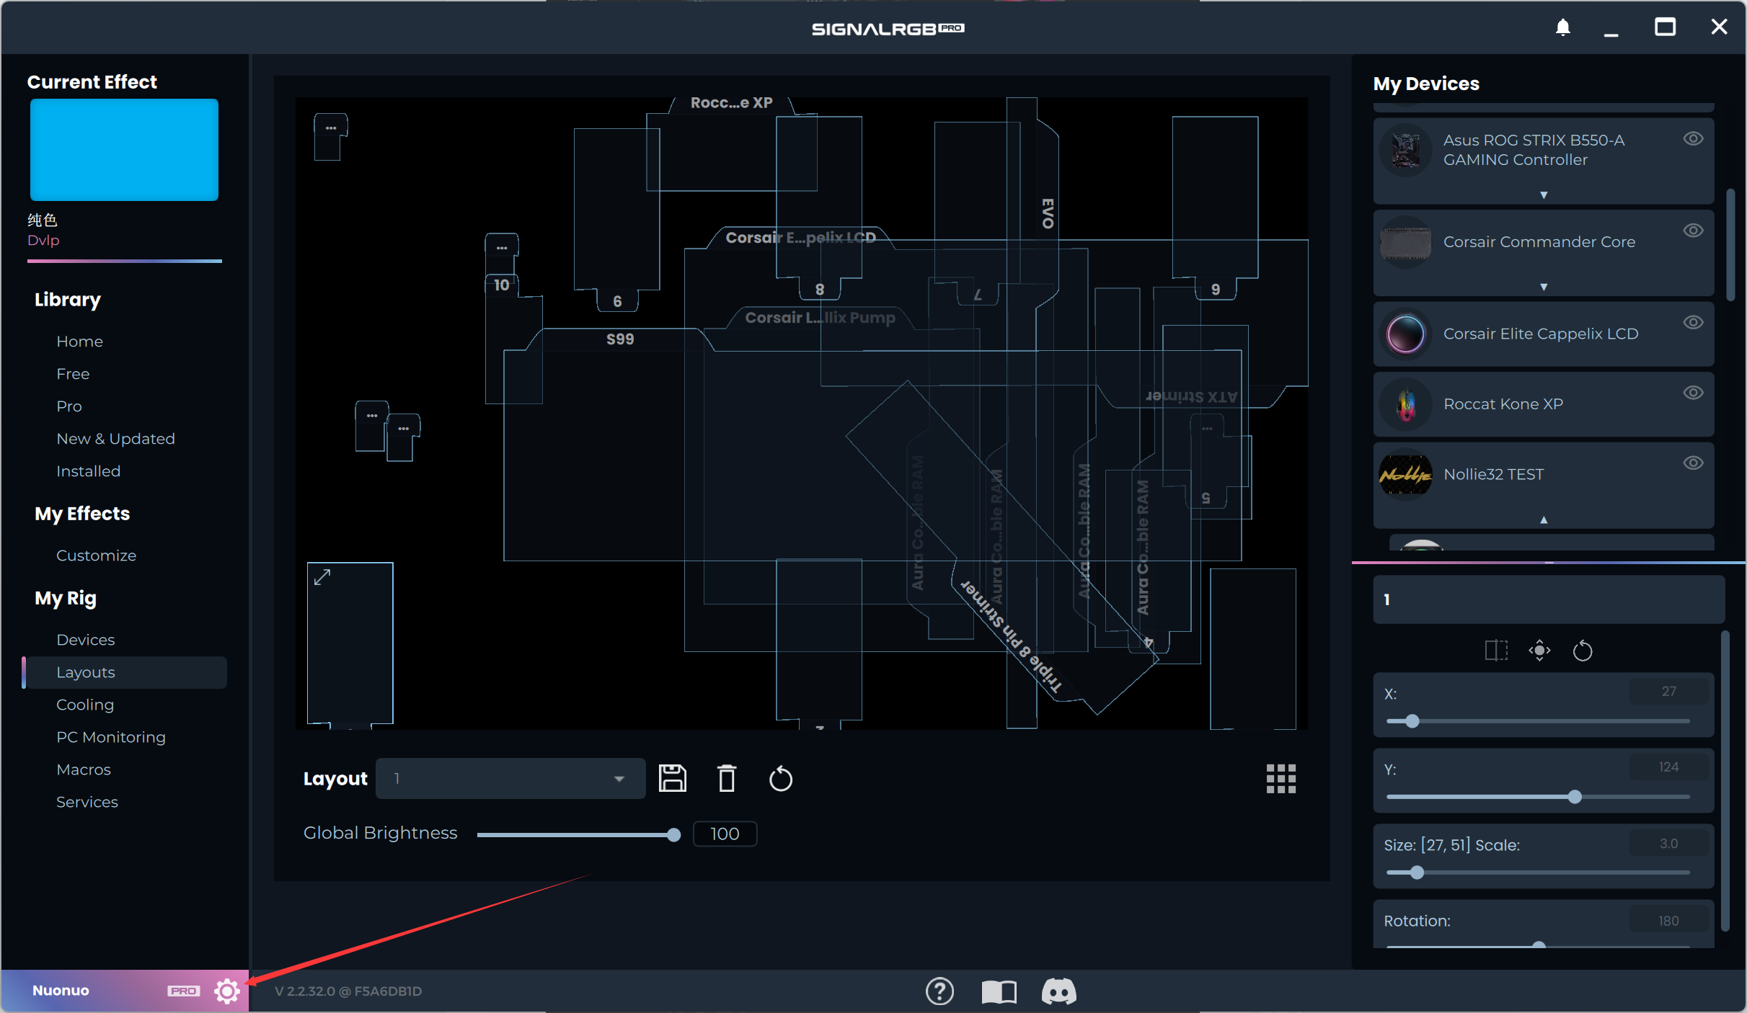Open the help question mark icon
The height and width of the screenshot is (1013, 1747).
[939, 991]
